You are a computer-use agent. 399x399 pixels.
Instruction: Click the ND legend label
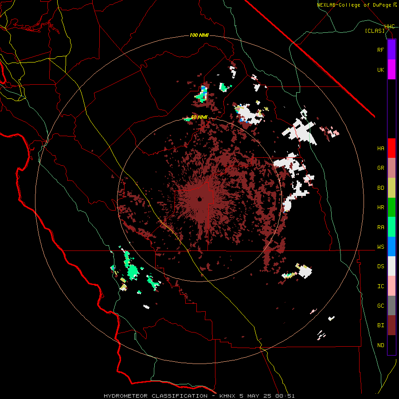tap(380, 345)
